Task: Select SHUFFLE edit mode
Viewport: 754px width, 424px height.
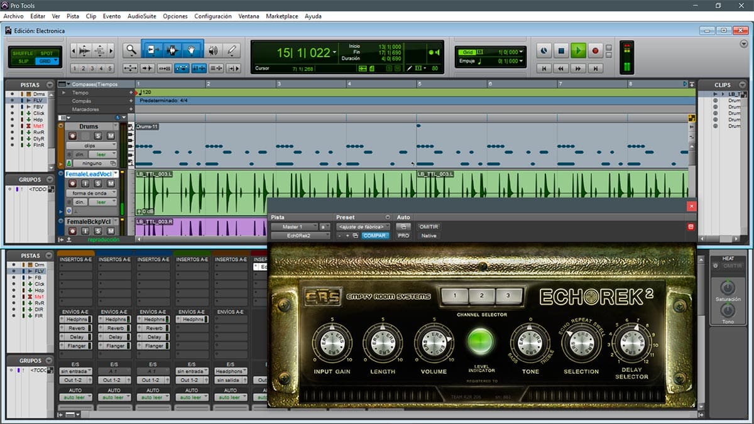Action: pyautogui.click(x=22, y=53)
